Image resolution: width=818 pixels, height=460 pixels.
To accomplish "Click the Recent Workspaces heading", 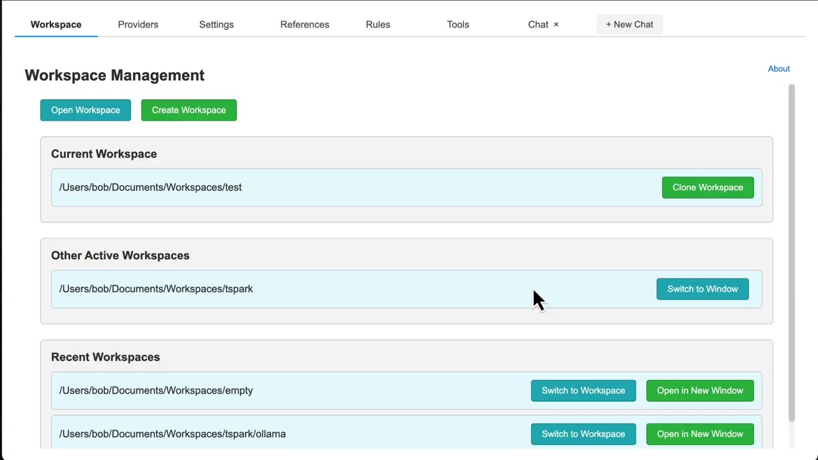I will pos(105,357).
